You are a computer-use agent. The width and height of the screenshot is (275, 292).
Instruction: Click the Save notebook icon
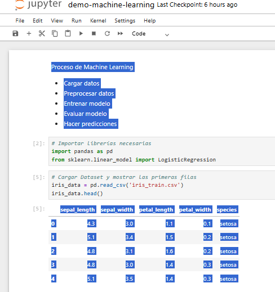point(15,34)
